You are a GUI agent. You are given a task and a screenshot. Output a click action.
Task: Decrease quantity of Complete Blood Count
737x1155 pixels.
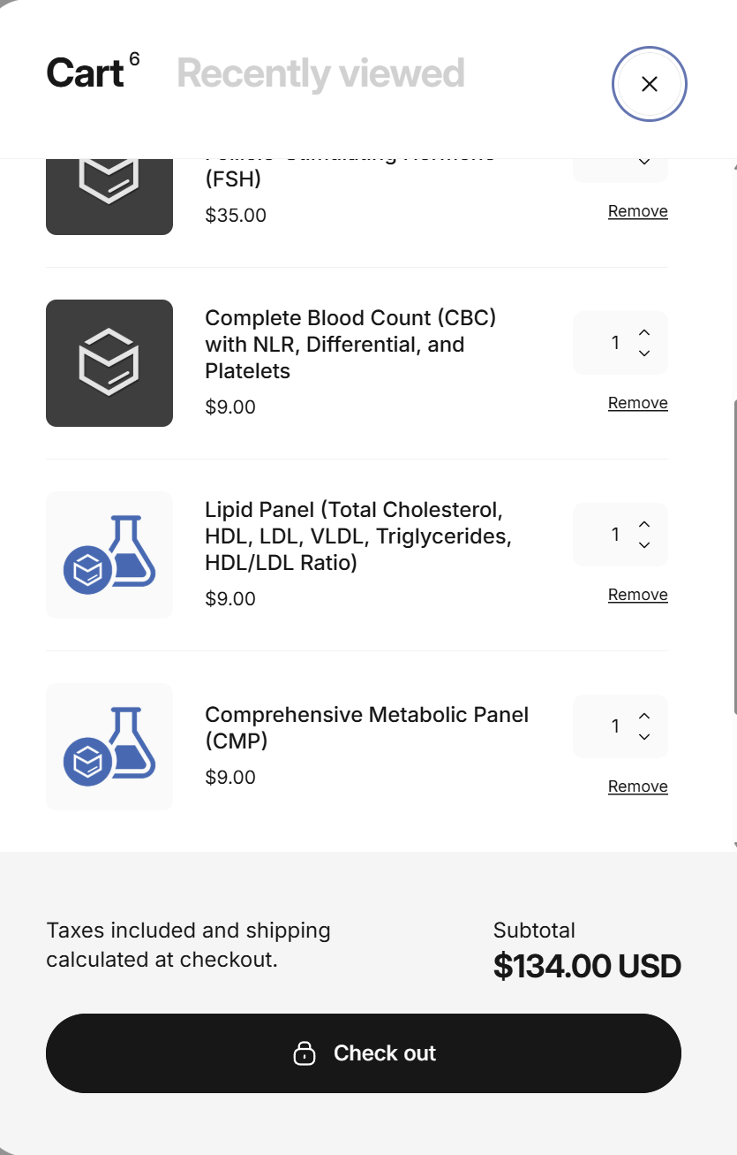(644, 353)
